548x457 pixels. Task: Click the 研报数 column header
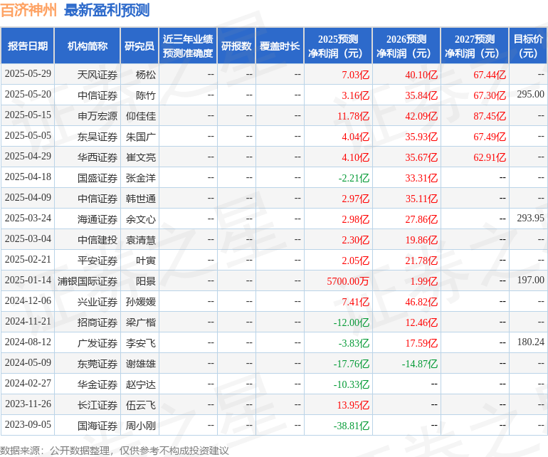click(236, 46)
